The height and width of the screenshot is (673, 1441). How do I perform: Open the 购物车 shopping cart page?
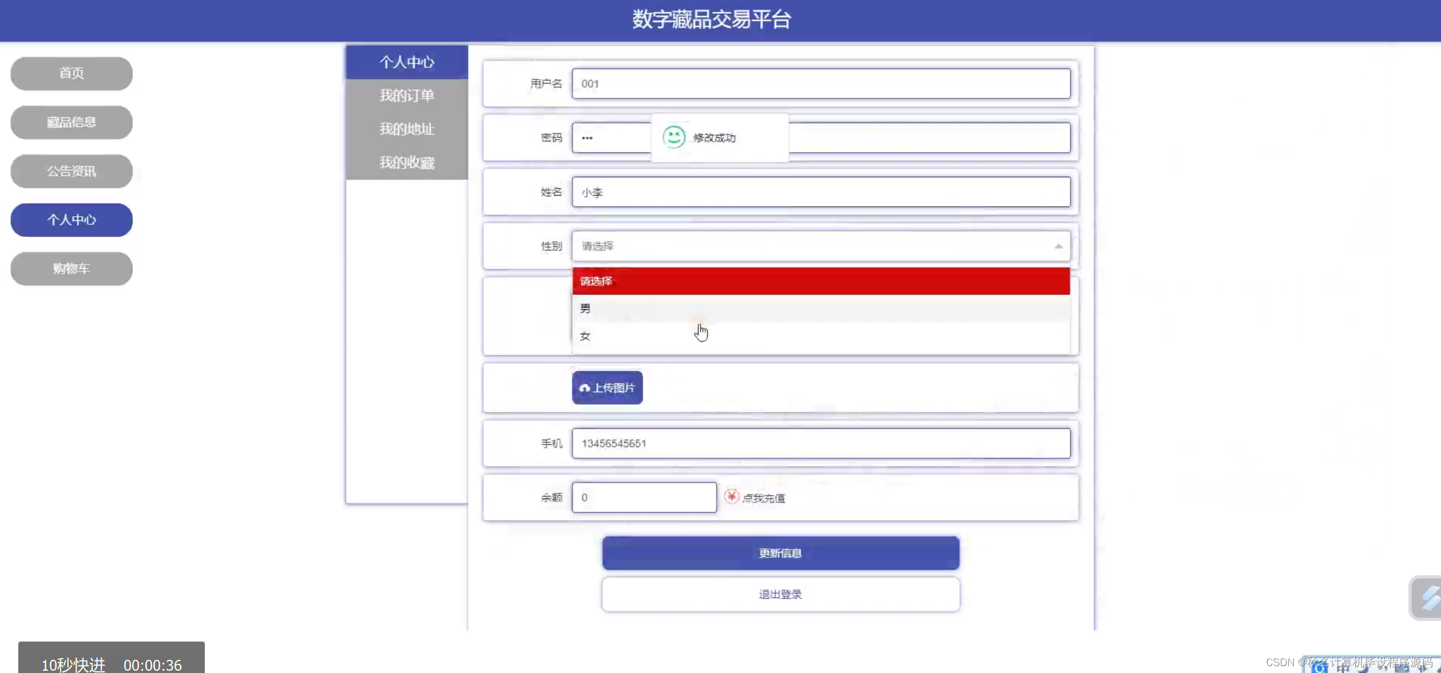[x=71, y=268]
